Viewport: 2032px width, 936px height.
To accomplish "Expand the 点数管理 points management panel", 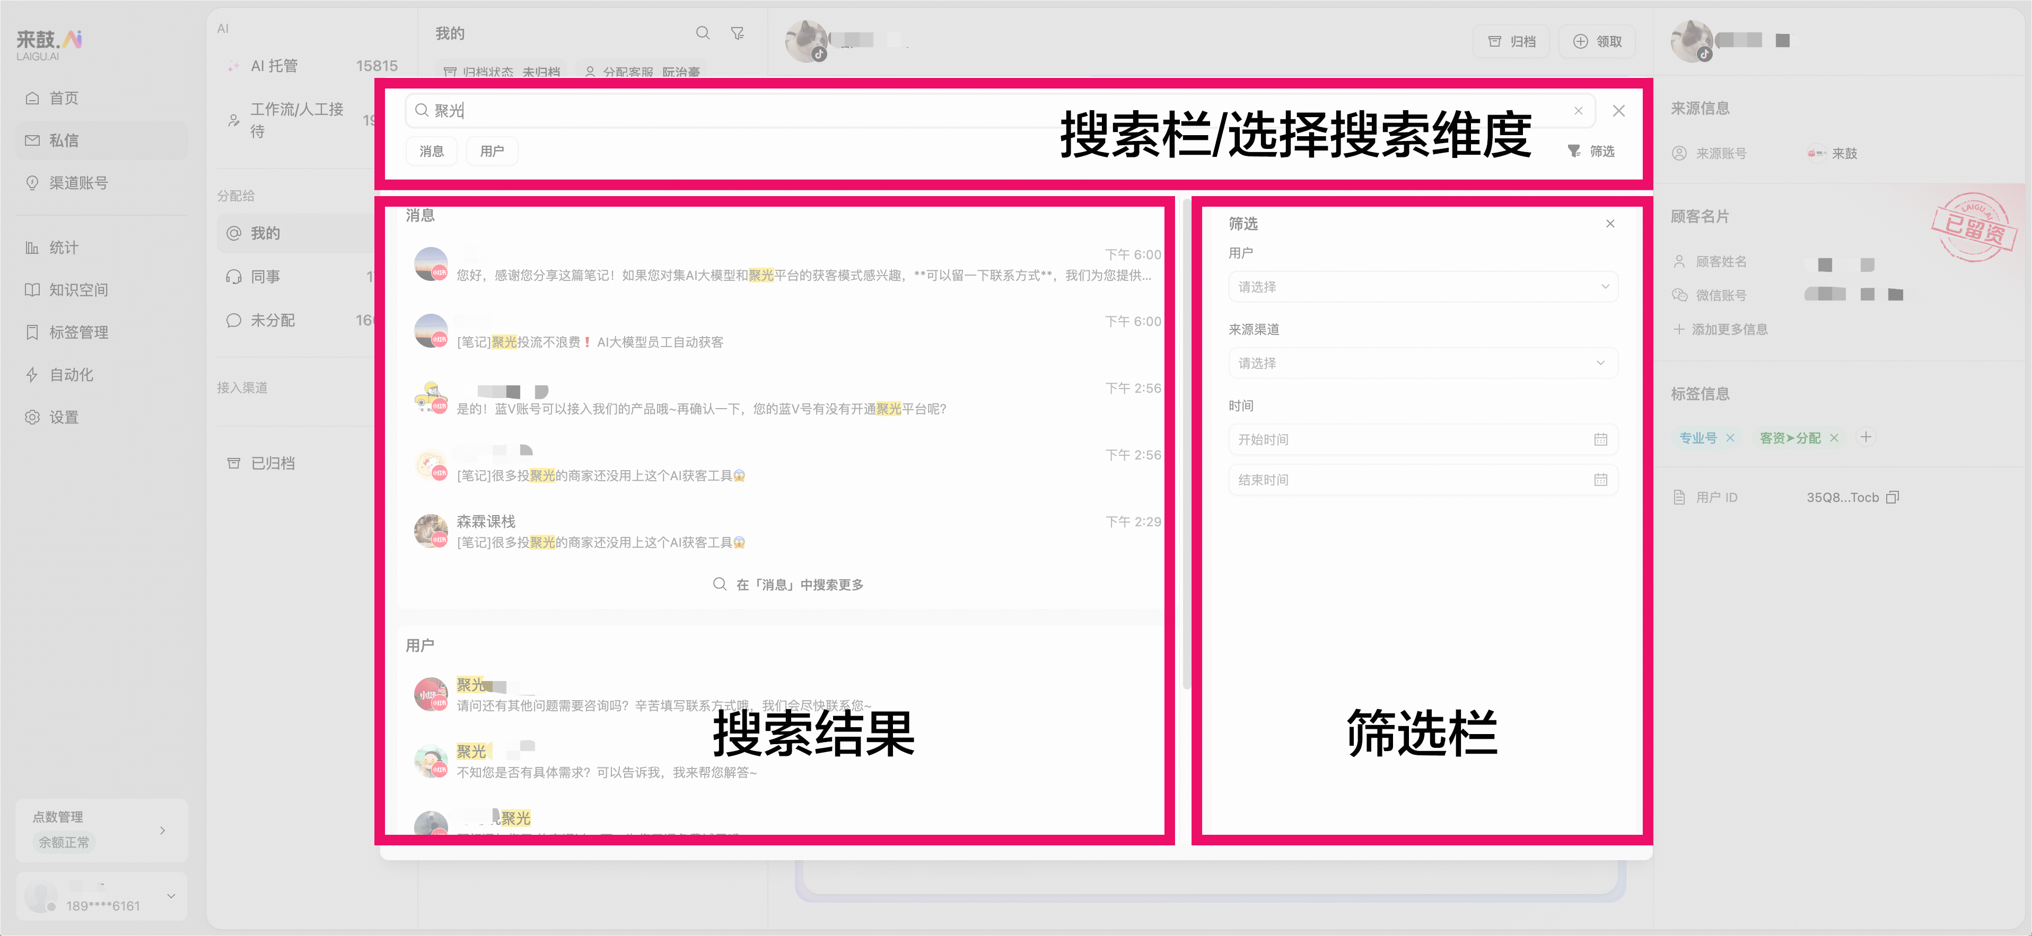I will point(163,829).
